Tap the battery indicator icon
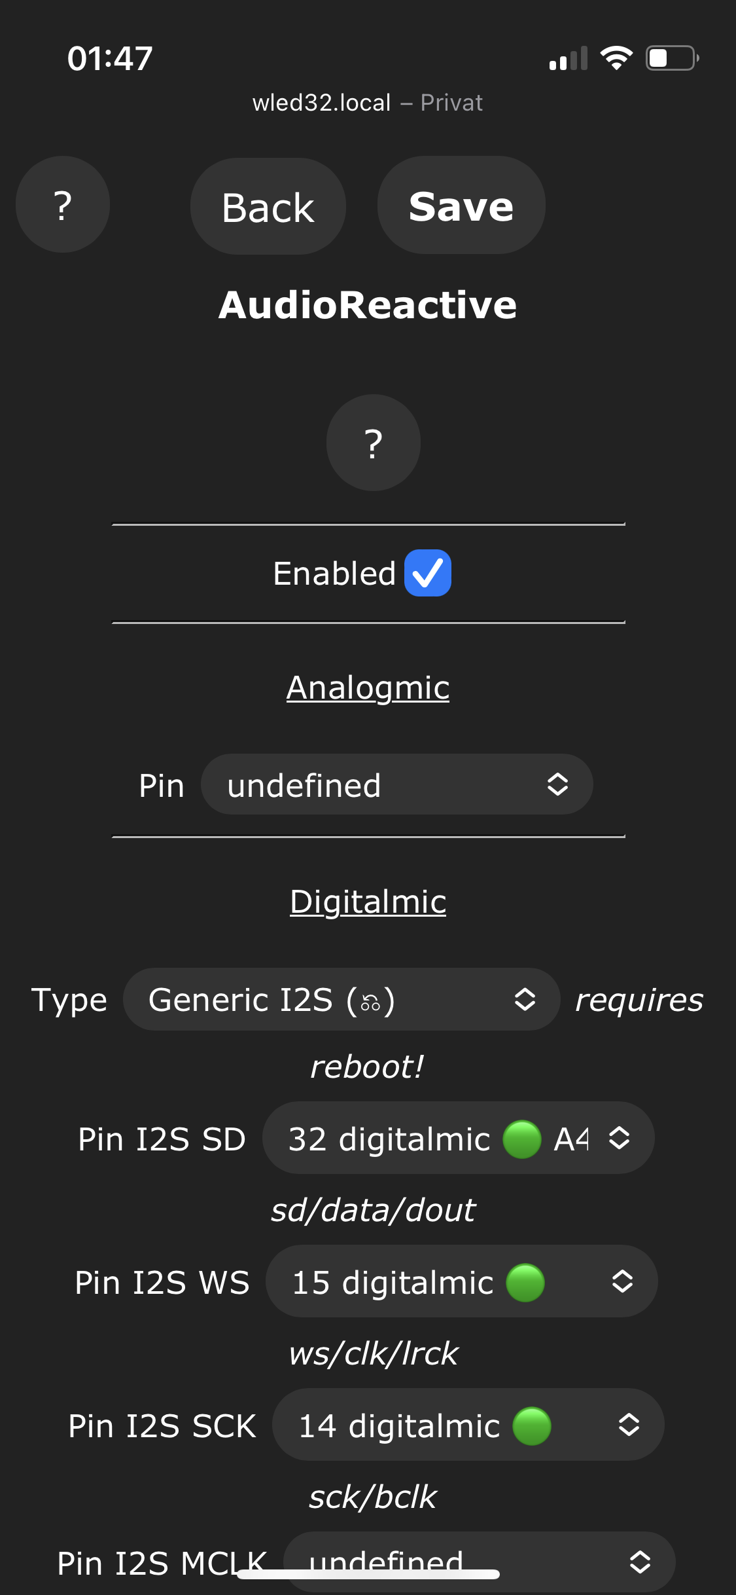The height and width of the screenshot is (1595, 736). 672,58
